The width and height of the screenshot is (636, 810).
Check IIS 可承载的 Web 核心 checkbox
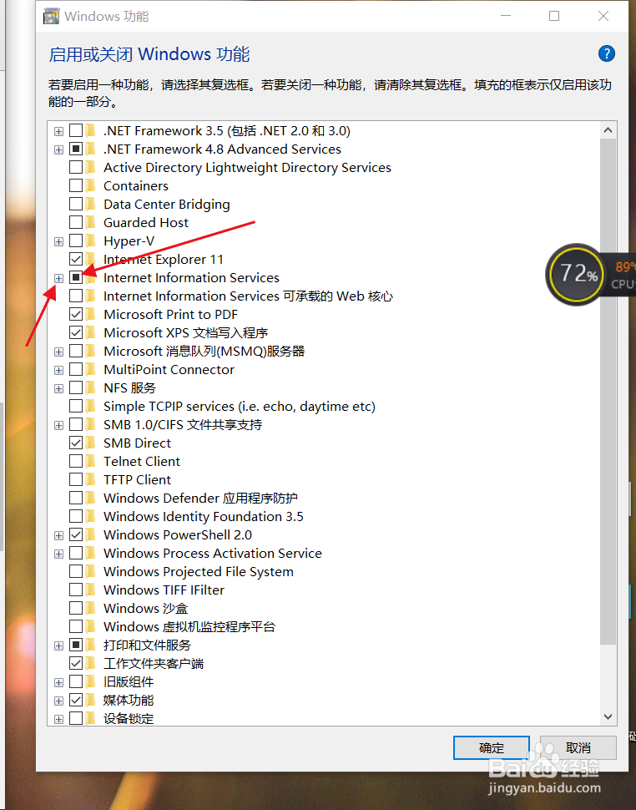pyautogui.click(x=76, y=296)
